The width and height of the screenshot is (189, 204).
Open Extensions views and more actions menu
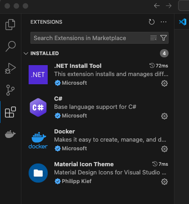(x=164, y=22)
